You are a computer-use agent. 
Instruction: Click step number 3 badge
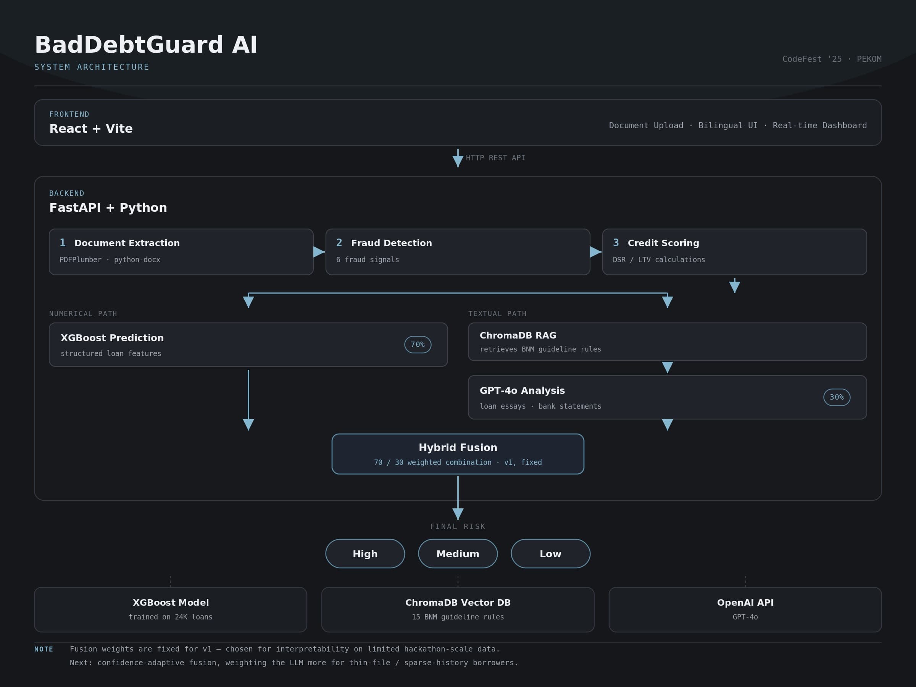point(616,243)
